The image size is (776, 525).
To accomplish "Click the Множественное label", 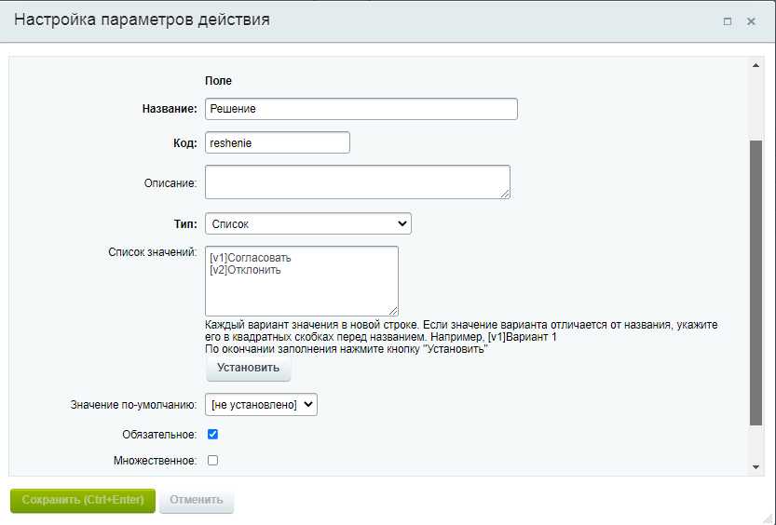I will coord(155,461).
